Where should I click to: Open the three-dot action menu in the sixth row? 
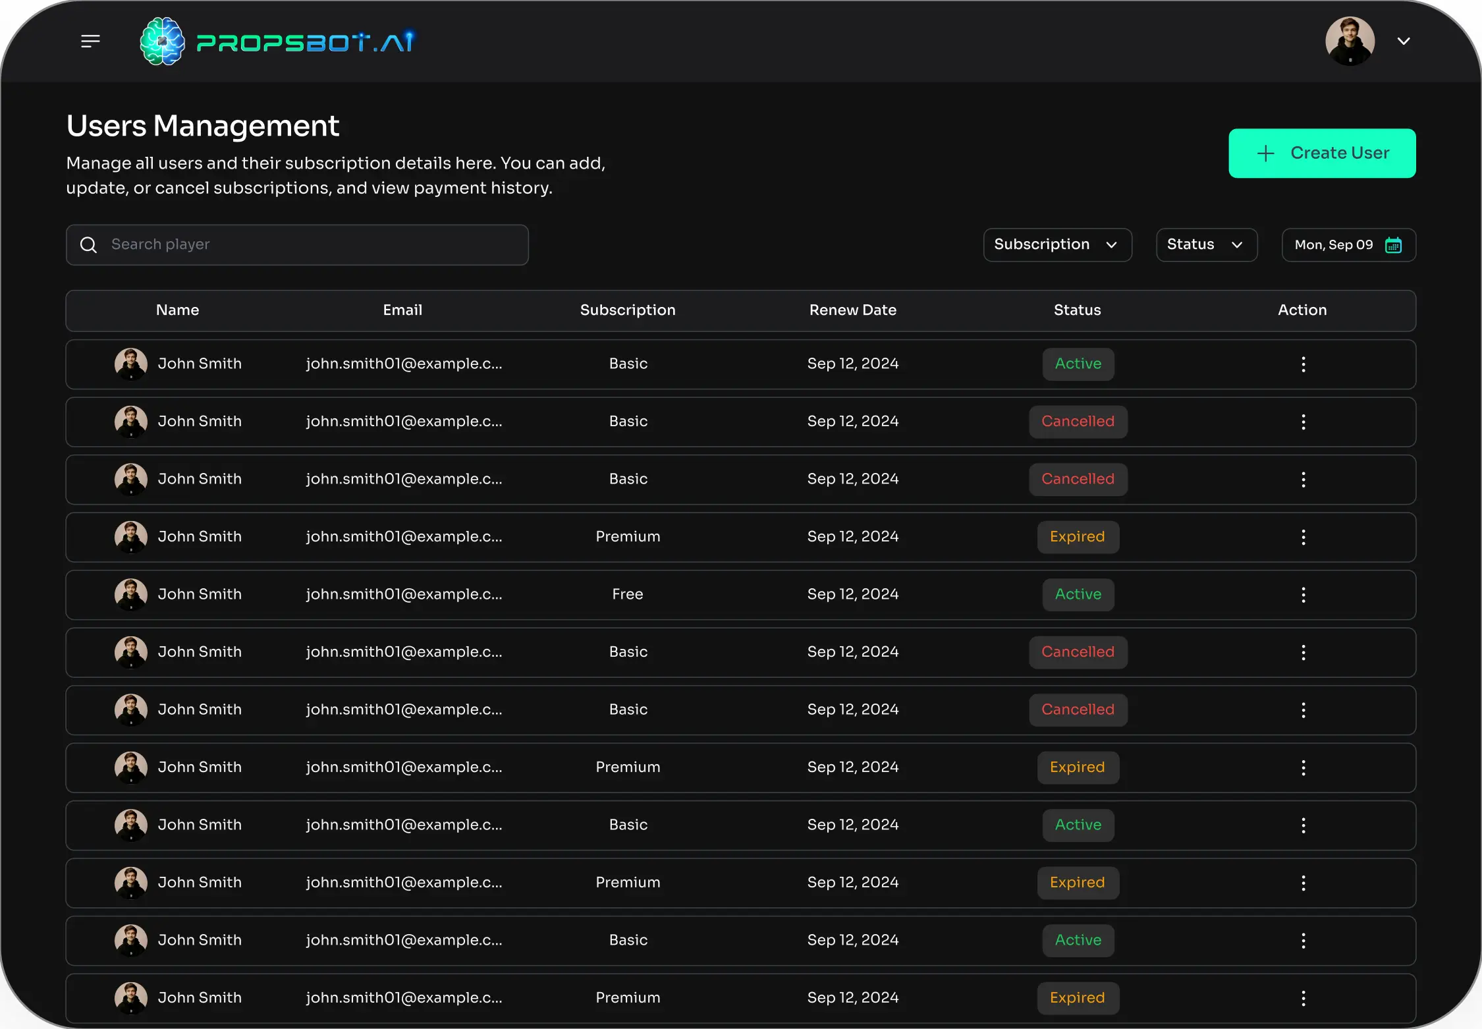[1303, 652]
